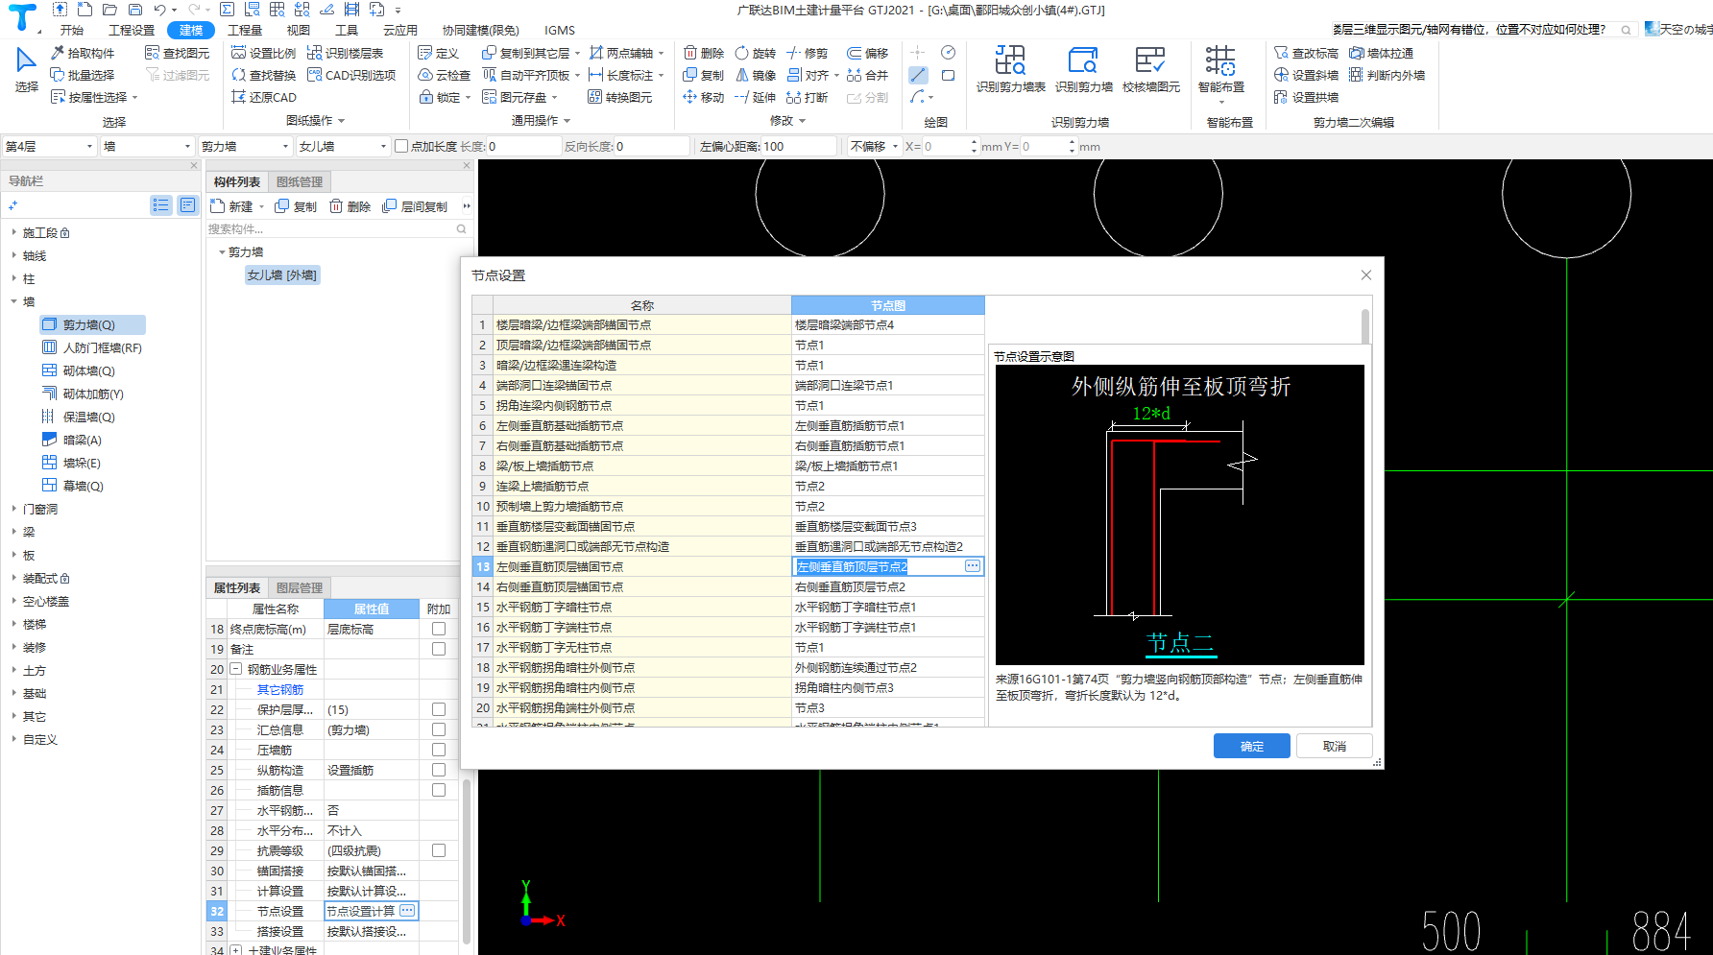Toggle 附加 checkbox for 备注 row

click(x=439, y=649)
